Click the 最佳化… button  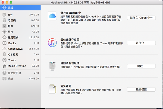141,43
